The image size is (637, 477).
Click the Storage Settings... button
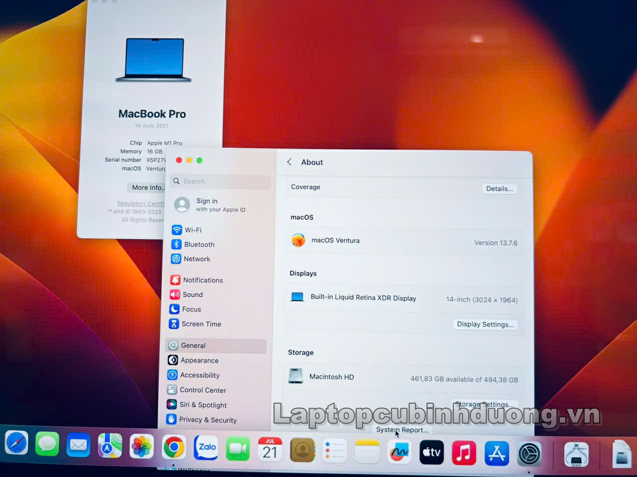(484, 404)
